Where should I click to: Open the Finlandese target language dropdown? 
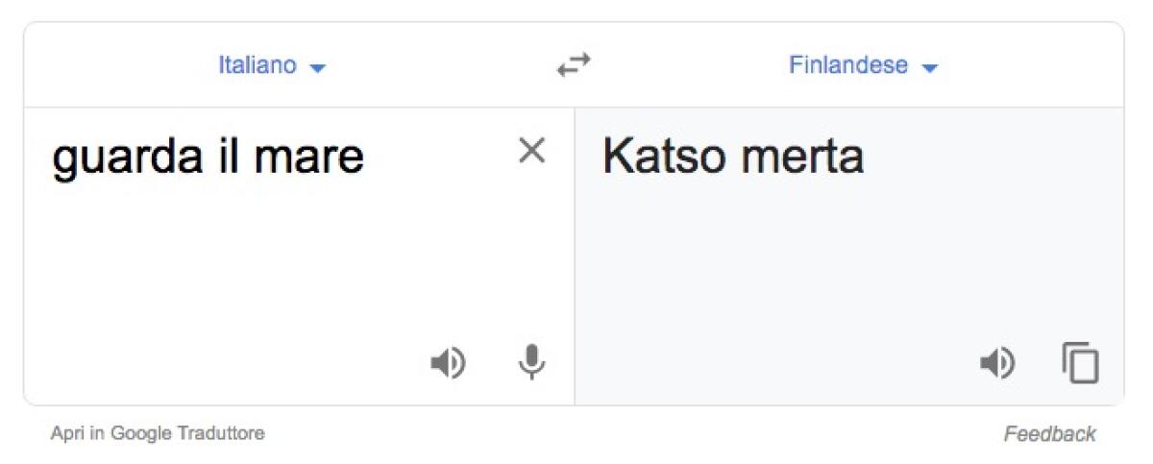click(x=848, y=66)
